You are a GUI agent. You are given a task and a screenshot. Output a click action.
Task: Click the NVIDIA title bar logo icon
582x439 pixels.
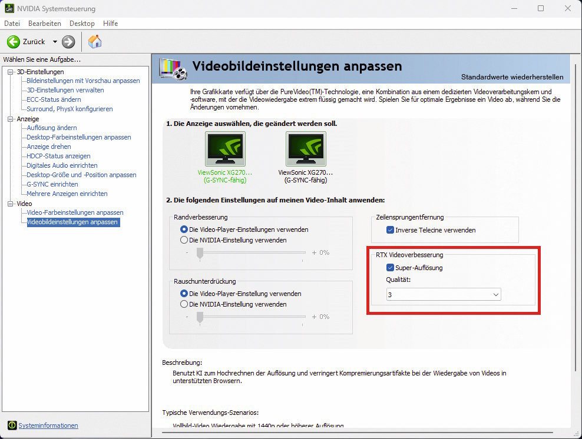(x=9, y=8)
